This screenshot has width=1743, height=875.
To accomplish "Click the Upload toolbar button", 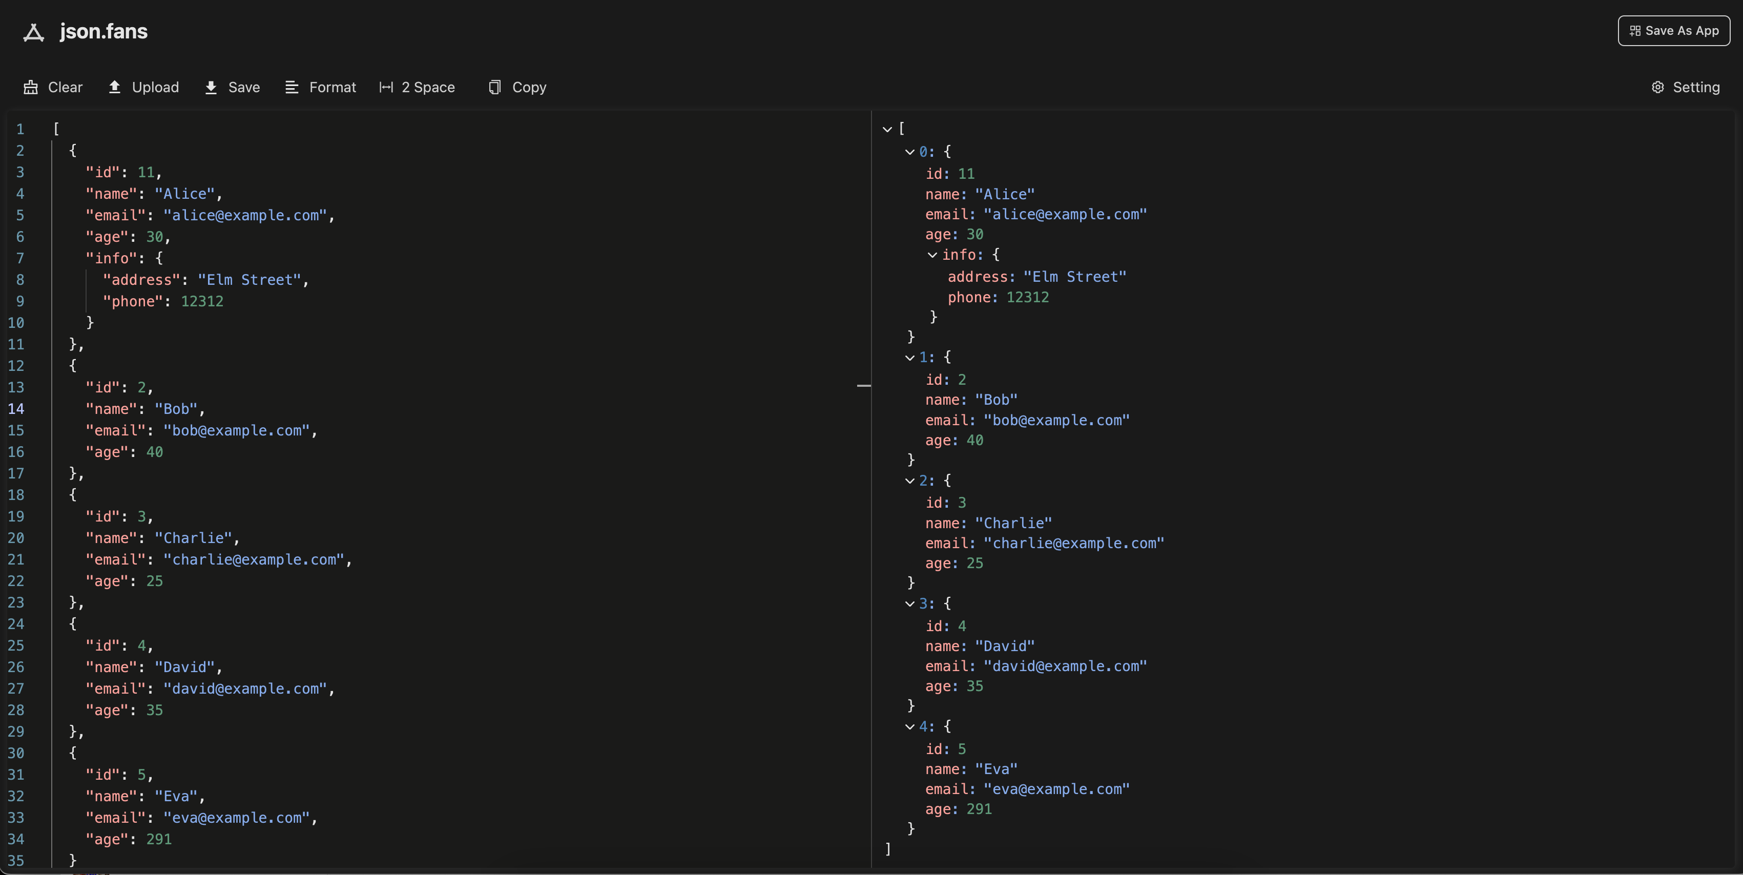I will tap(143, 87).
